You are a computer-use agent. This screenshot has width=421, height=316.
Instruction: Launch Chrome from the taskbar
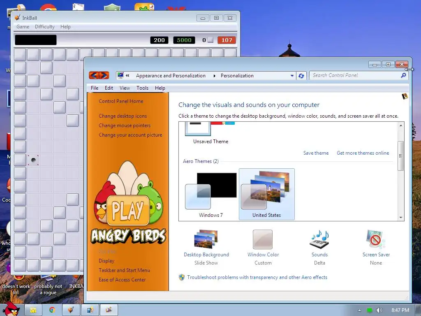click(x=52, y=310)
